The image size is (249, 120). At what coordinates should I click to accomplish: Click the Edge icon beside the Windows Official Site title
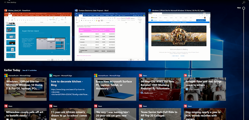coord(150,10)
